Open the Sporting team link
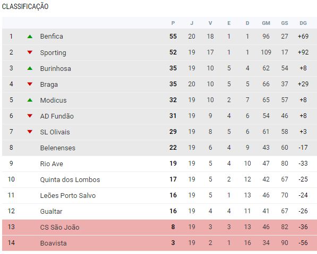The width and height of the screenshot is (317, 254). [x=53, y=52]
